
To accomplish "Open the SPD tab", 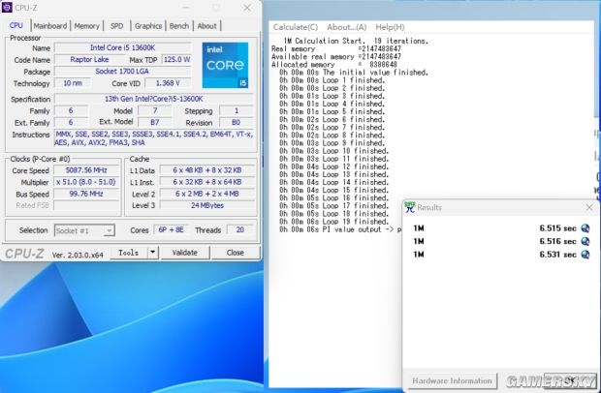I will pos(116,26).
